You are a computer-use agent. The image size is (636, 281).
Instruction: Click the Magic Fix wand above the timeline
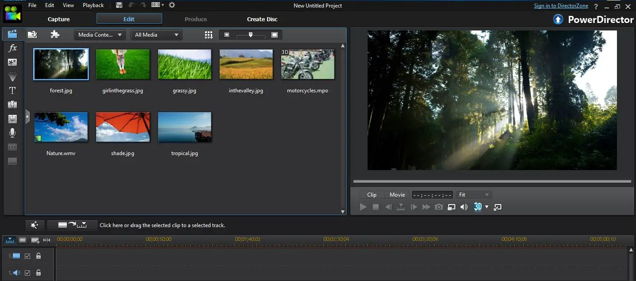point(35,225)
